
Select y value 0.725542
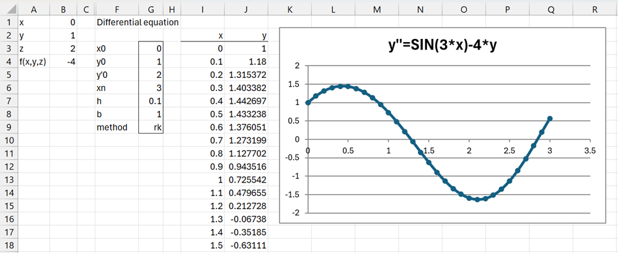coord(246,180)
